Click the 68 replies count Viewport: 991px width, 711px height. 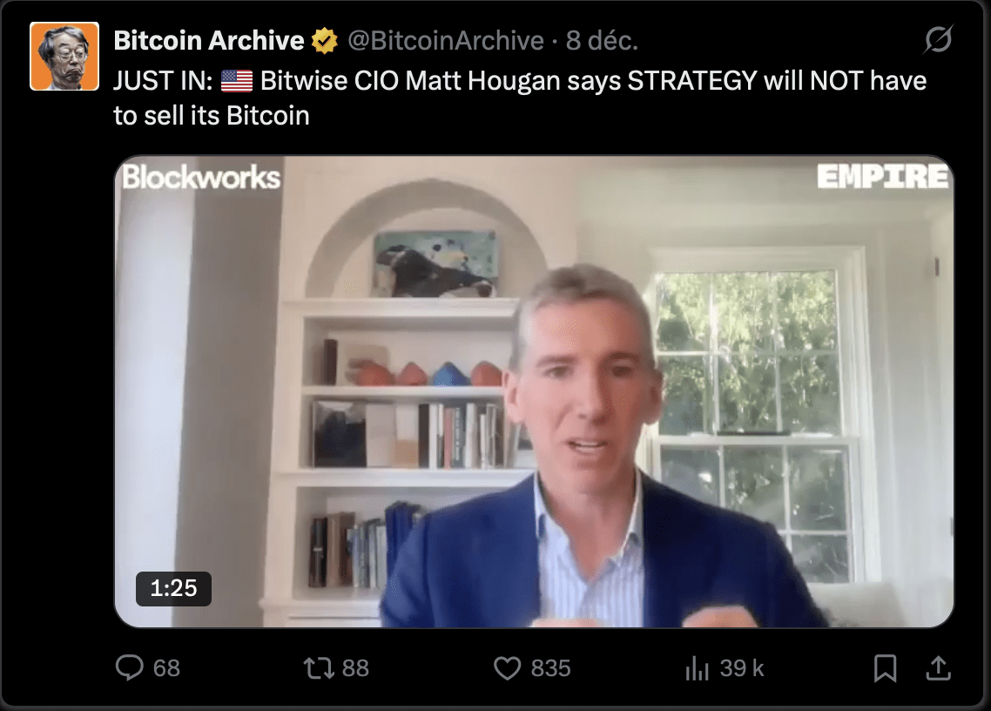167,668
